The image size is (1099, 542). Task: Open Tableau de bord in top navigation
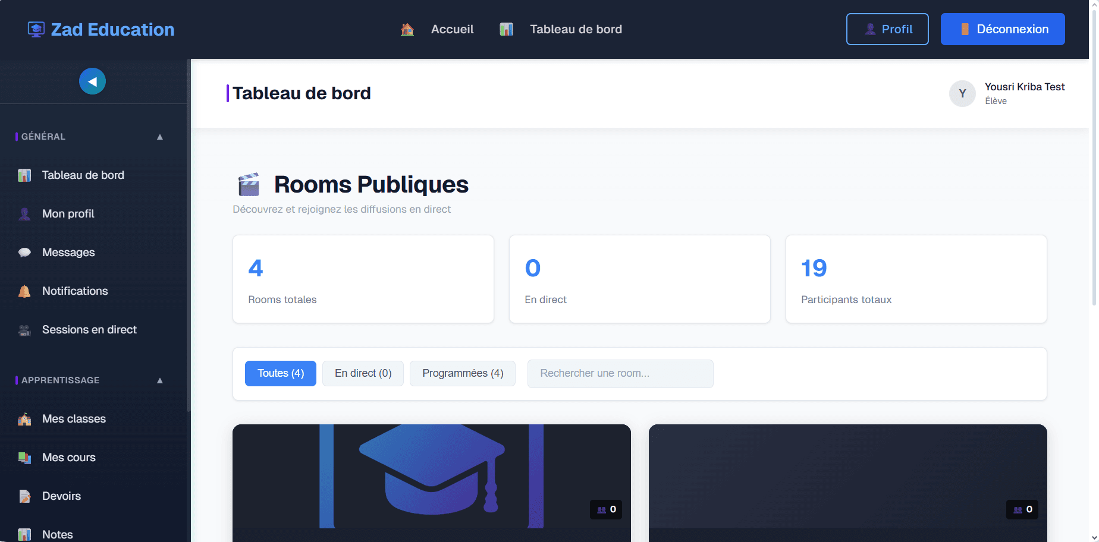575,29
